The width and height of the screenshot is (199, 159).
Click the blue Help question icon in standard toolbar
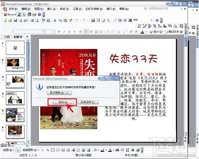[157, 20]
